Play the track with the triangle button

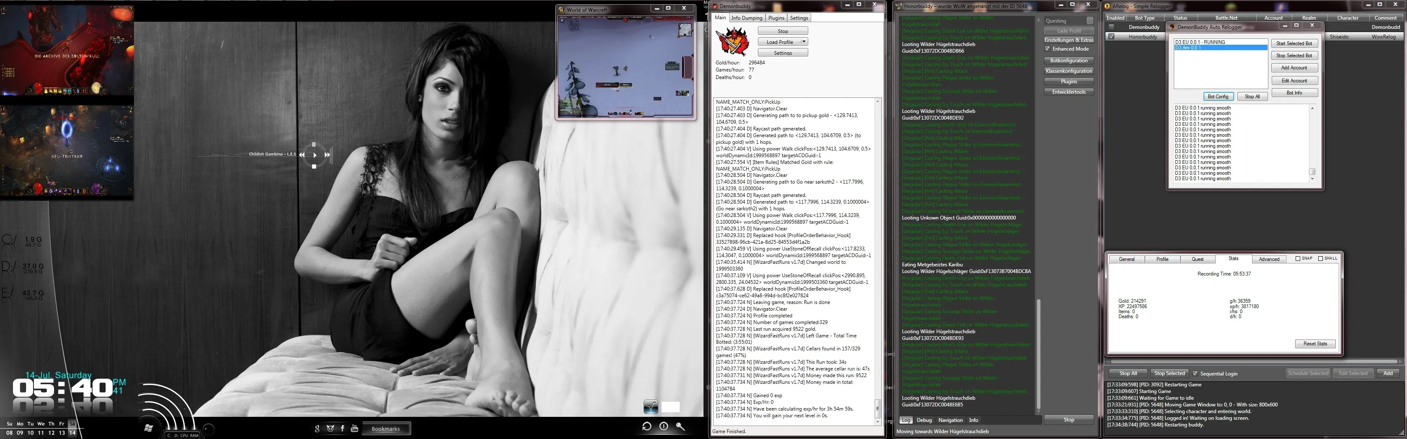314,155
